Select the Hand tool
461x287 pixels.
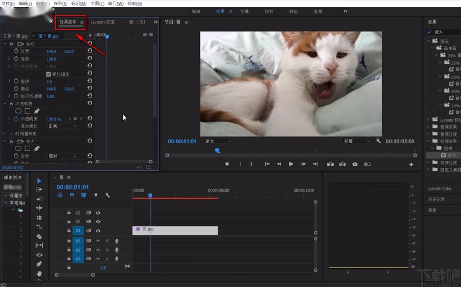pyautogui.click(x=39, y=273)
